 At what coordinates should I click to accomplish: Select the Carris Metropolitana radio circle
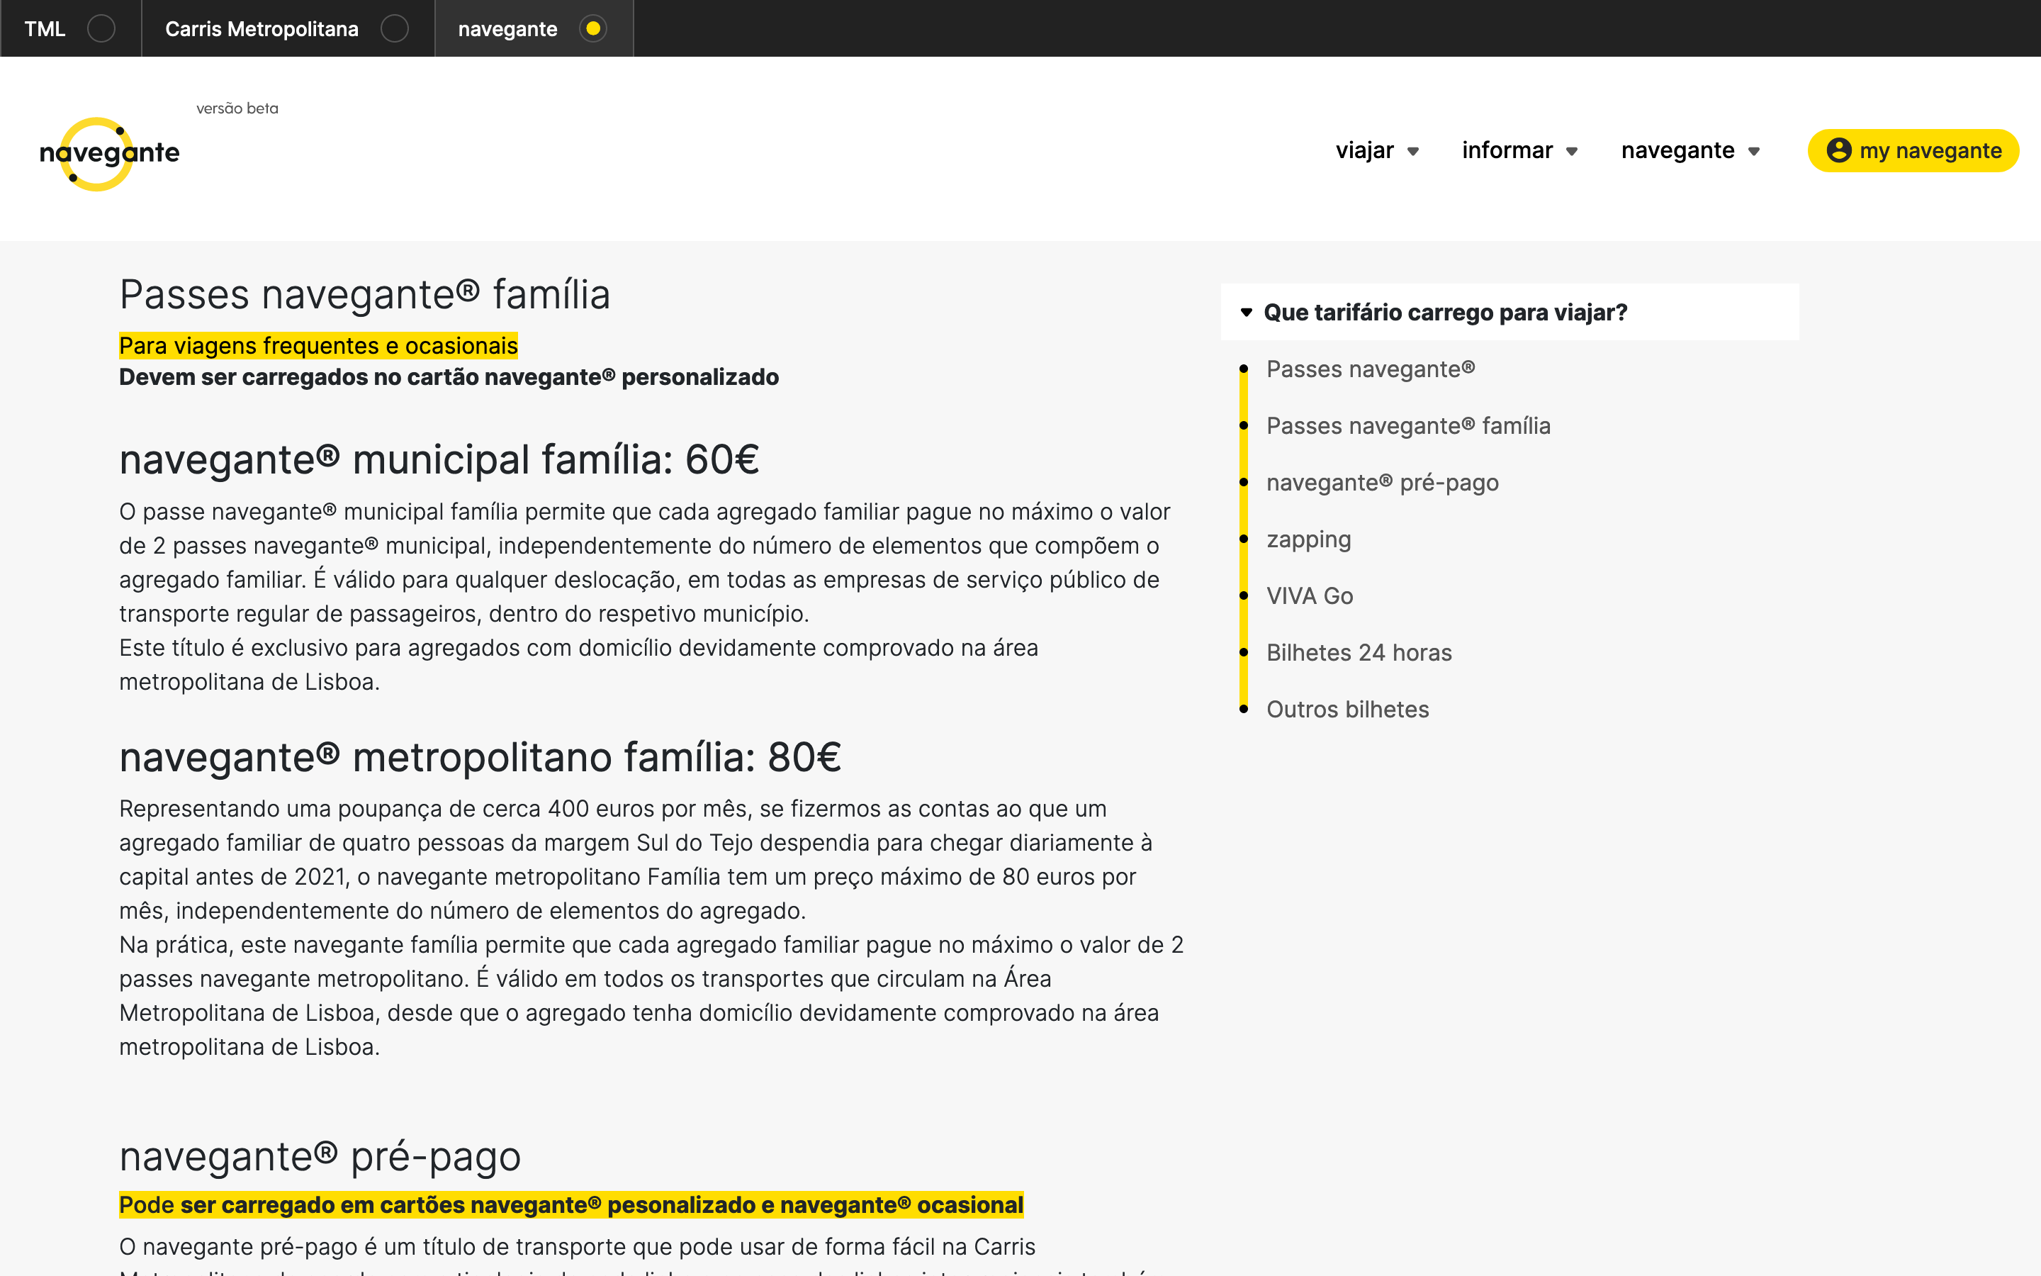(x=395, y=28)
